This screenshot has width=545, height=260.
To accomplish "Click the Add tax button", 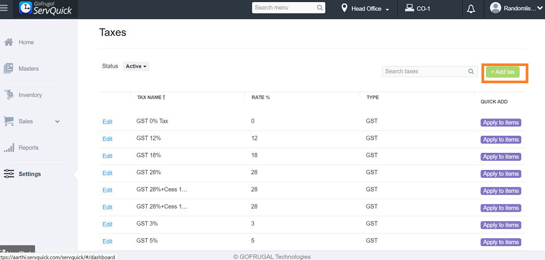I will coord(502,72).
